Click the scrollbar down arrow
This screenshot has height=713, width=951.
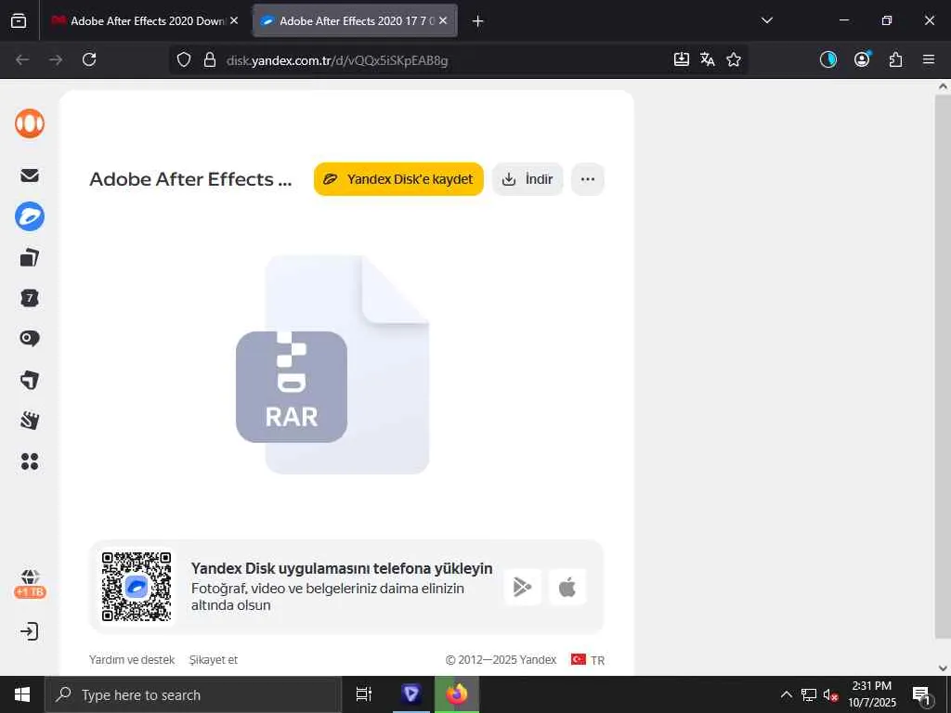pos(943,668)
